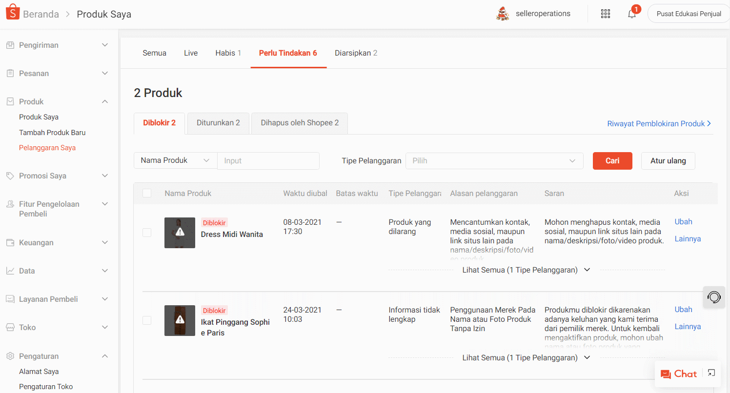The width and height of the screenshot is (730, 393).
Task: Open the Tipe Pelanggaran Pilih dropdown
Action: click(x=494, y=160)
